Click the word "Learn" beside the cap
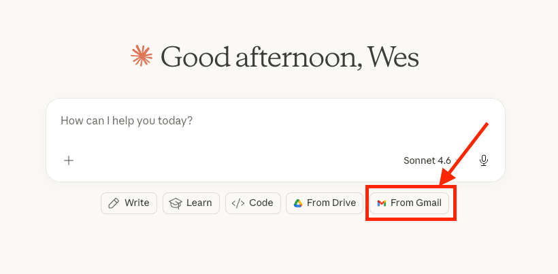Image resolution: width=558 pixels, height=274 pixels. 199,203
